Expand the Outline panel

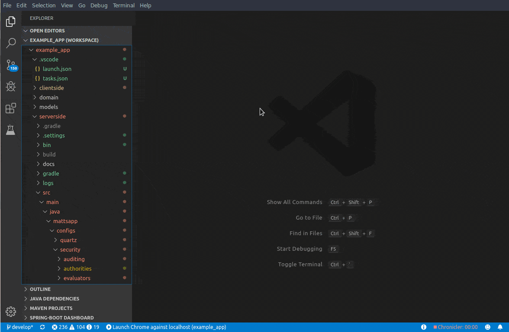(40, 289)
